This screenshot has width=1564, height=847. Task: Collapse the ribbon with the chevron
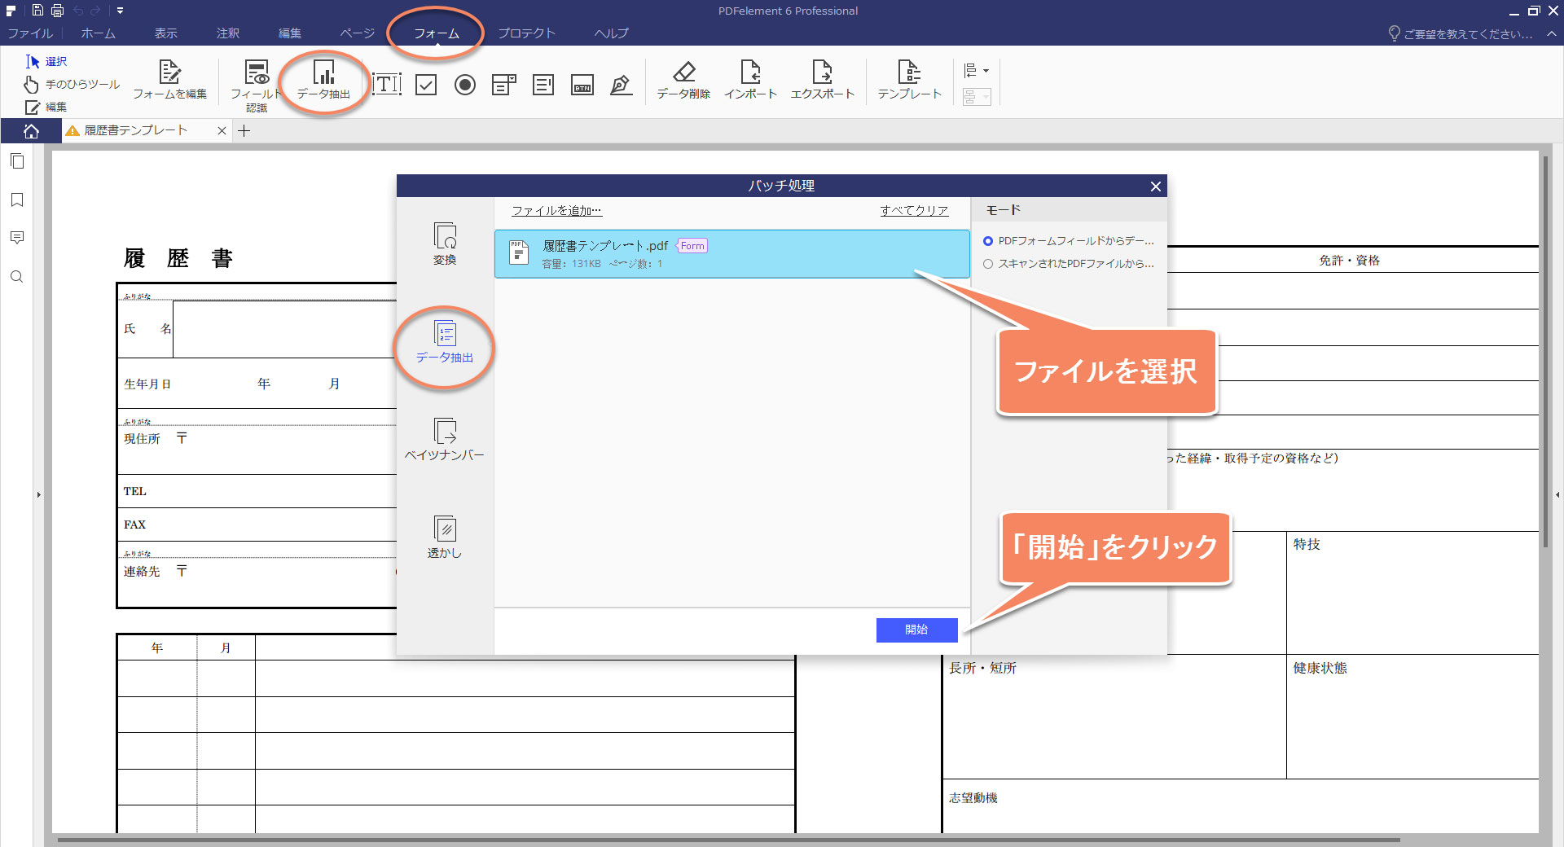click(1552, 34)
